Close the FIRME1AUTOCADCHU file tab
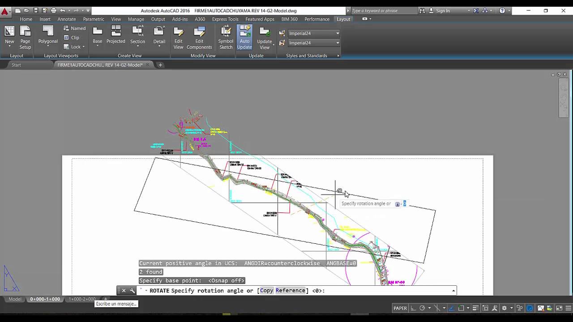The image size is (573, 322). tap(147, 65)
